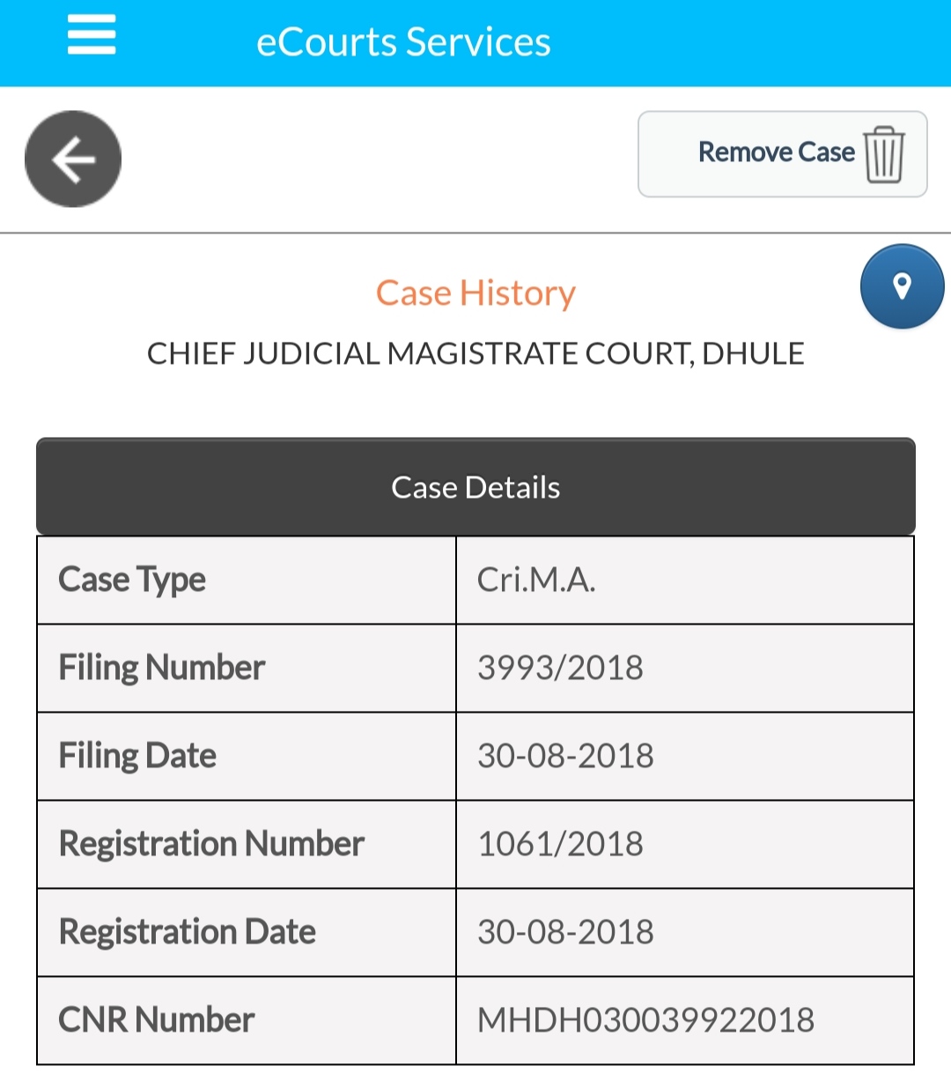The width and height of the screenshot is (951, 1088).
Task: Click the Remove Case button
Action: coord(782,154)
